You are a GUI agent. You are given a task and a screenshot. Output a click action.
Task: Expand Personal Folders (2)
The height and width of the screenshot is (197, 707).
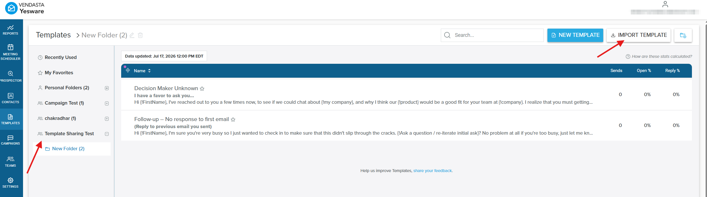click(x=107, y=88)
